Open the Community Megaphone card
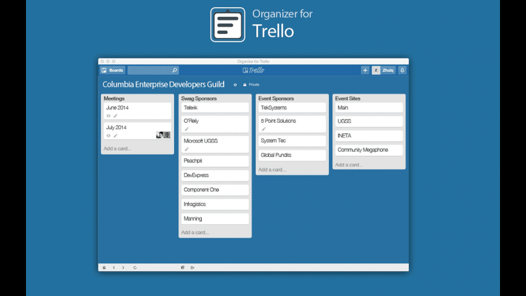The height and width of the screenshot is (296, 526). click(369, 150)
